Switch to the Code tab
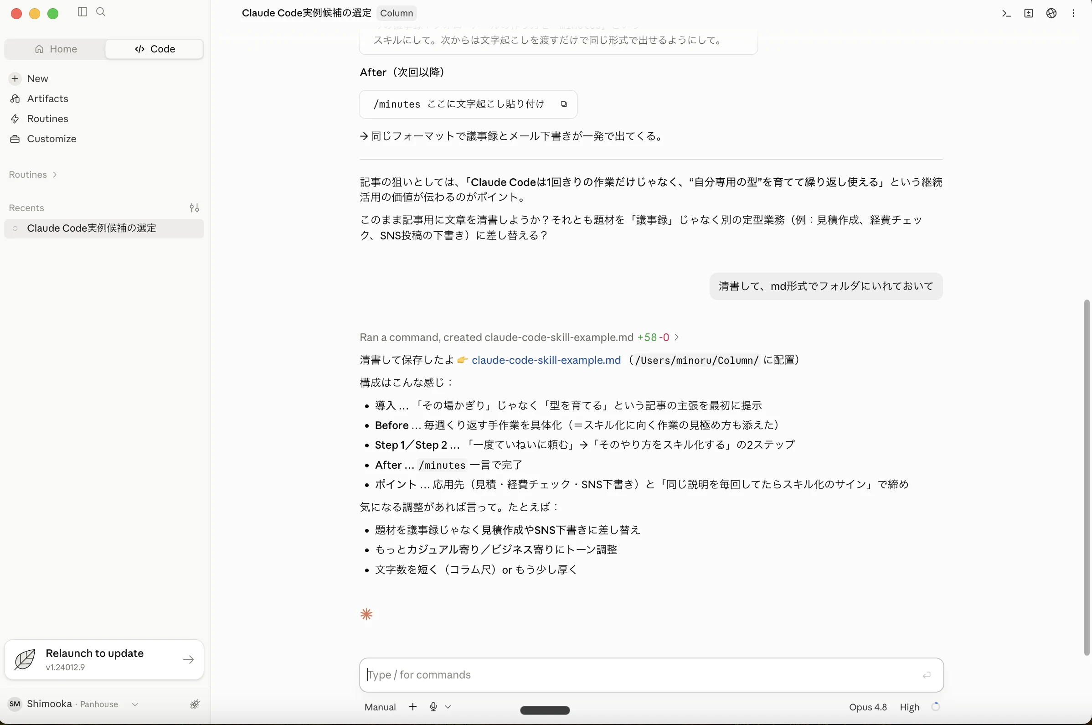The image size is (1092, 725). tap(155, 49)
